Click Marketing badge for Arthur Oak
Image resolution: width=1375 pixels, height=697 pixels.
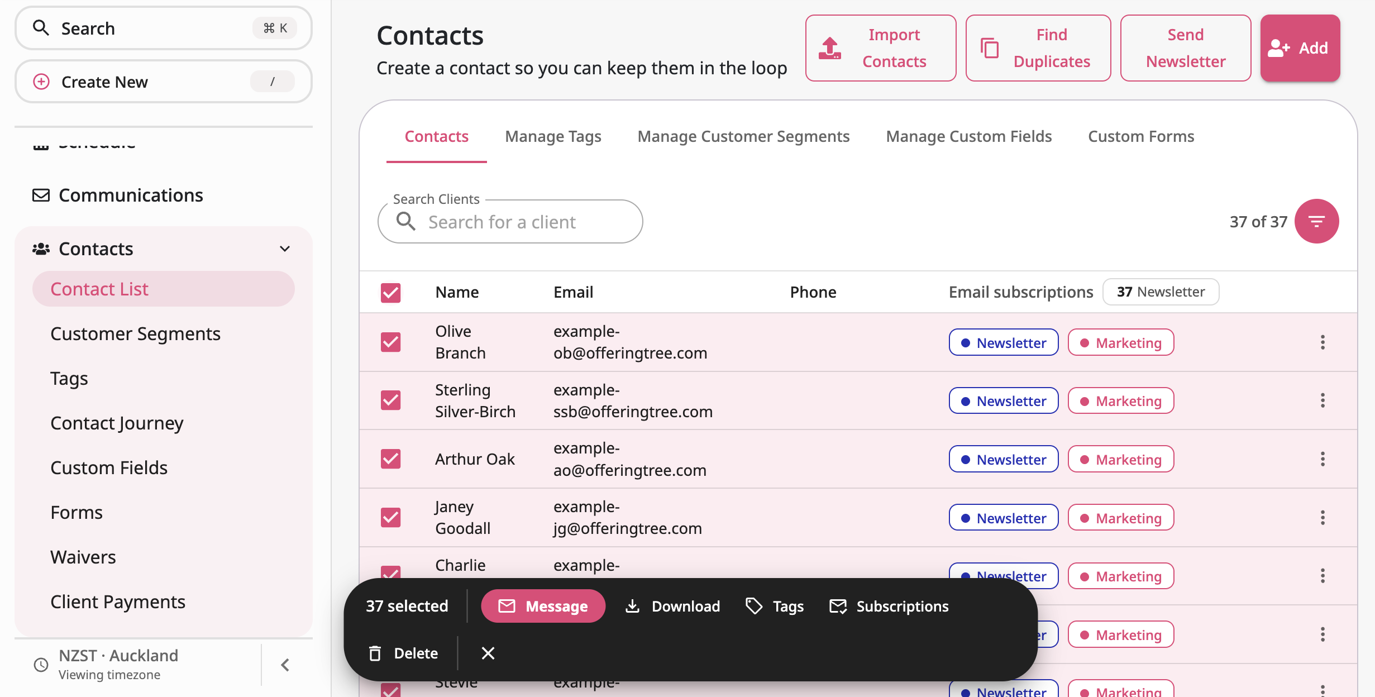tap(1121, 459)
